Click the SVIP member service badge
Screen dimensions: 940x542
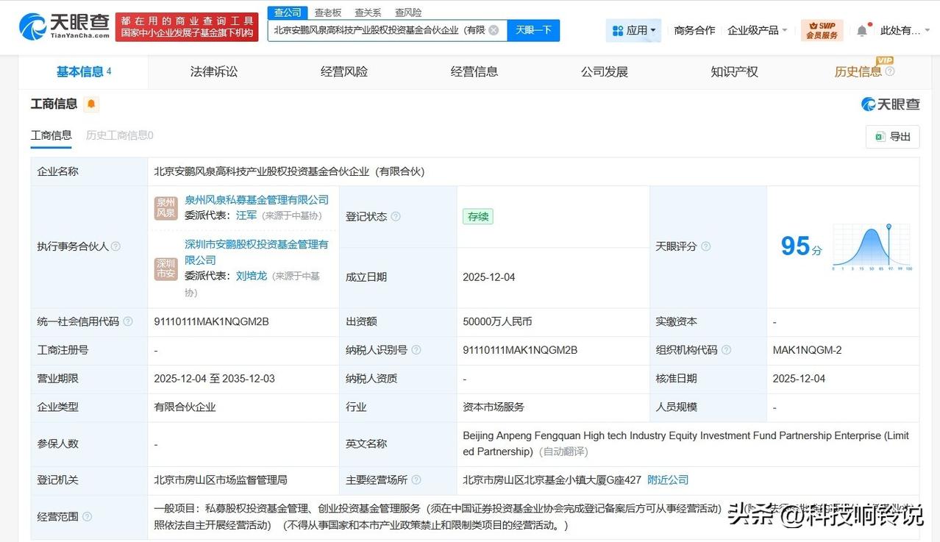(822, 30)
